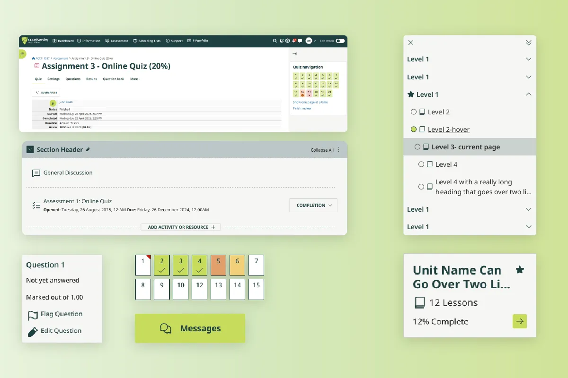Viewport: 568px width, 378px height.
Task: Click Collapse All in section header
Action: pos(322,150)
